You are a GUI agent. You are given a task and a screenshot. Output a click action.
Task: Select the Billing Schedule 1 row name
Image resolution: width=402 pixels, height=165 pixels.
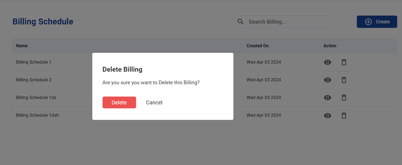pos(34,62)
